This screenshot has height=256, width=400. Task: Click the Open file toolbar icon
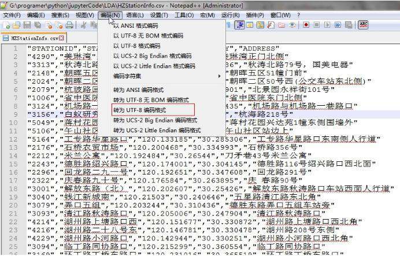click(17, 25)
